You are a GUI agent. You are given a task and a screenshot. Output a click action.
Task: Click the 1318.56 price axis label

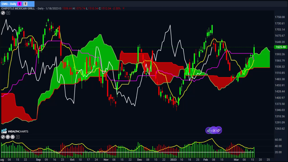pos(280,116)
